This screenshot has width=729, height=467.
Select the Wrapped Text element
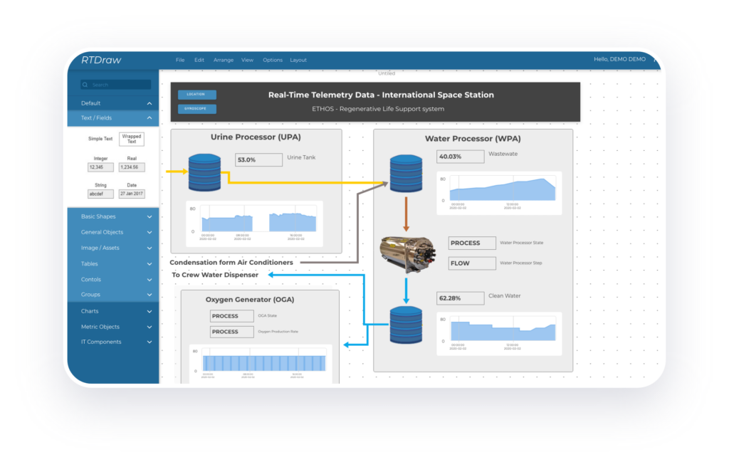(x=132, y=139)
